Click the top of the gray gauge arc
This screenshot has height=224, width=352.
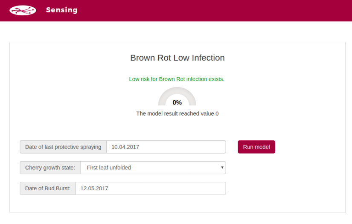tap(177, 90)
